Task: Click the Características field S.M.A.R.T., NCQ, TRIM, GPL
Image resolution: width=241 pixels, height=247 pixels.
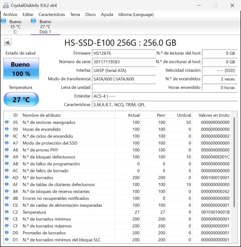Action: (164, 105)
